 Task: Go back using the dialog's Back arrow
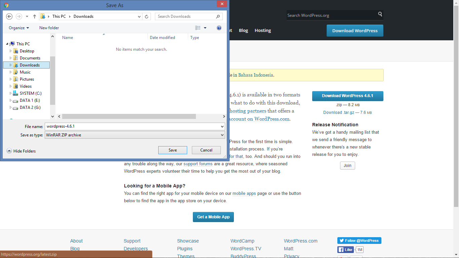coord(9,16)
